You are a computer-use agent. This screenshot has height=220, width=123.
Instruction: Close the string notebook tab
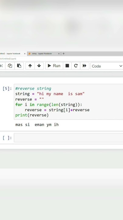59,53
